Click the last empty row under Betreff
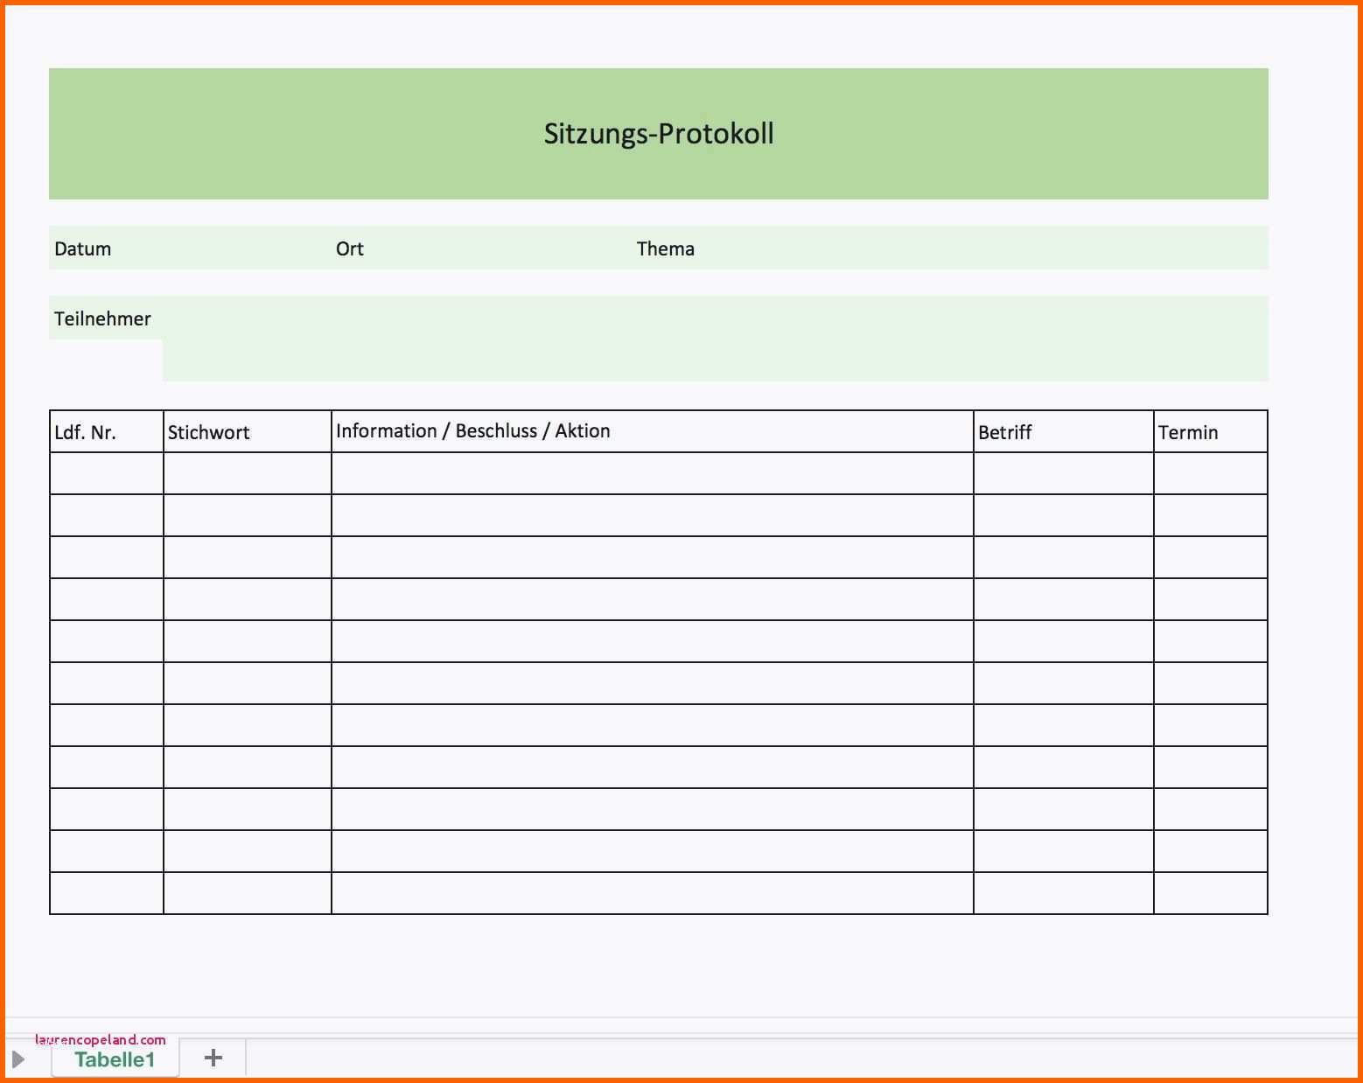Image resolution: width=1363 pixels, height=1083 pixels. coord(1063,893)
